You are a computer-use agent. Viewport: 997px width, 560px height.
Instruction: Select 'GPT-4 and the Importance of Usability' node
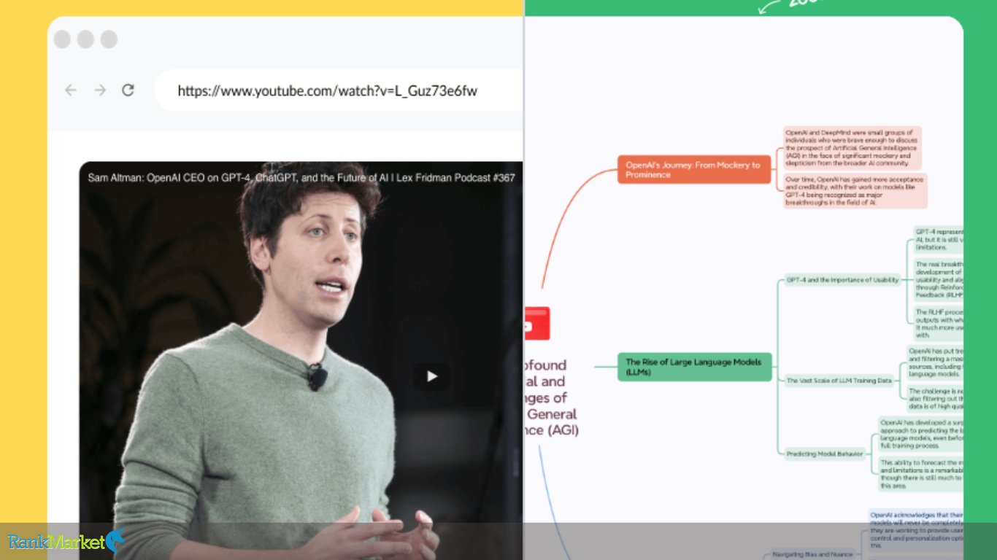842,280
